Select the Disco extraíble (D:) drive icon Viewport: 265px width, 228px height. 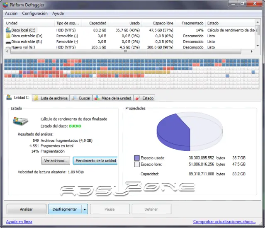(x=8, y=36)
